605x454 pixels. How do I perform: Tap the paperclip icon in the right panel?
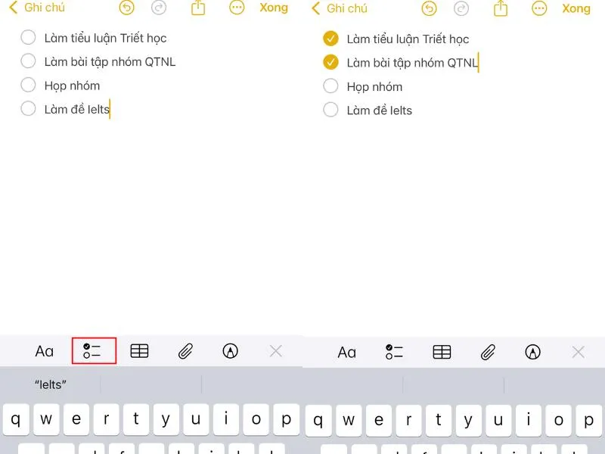pyautogui.click(x=487, y=351)
